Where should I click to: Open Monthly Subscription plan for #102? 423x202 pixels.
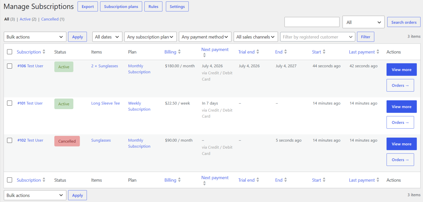(139, 143)
